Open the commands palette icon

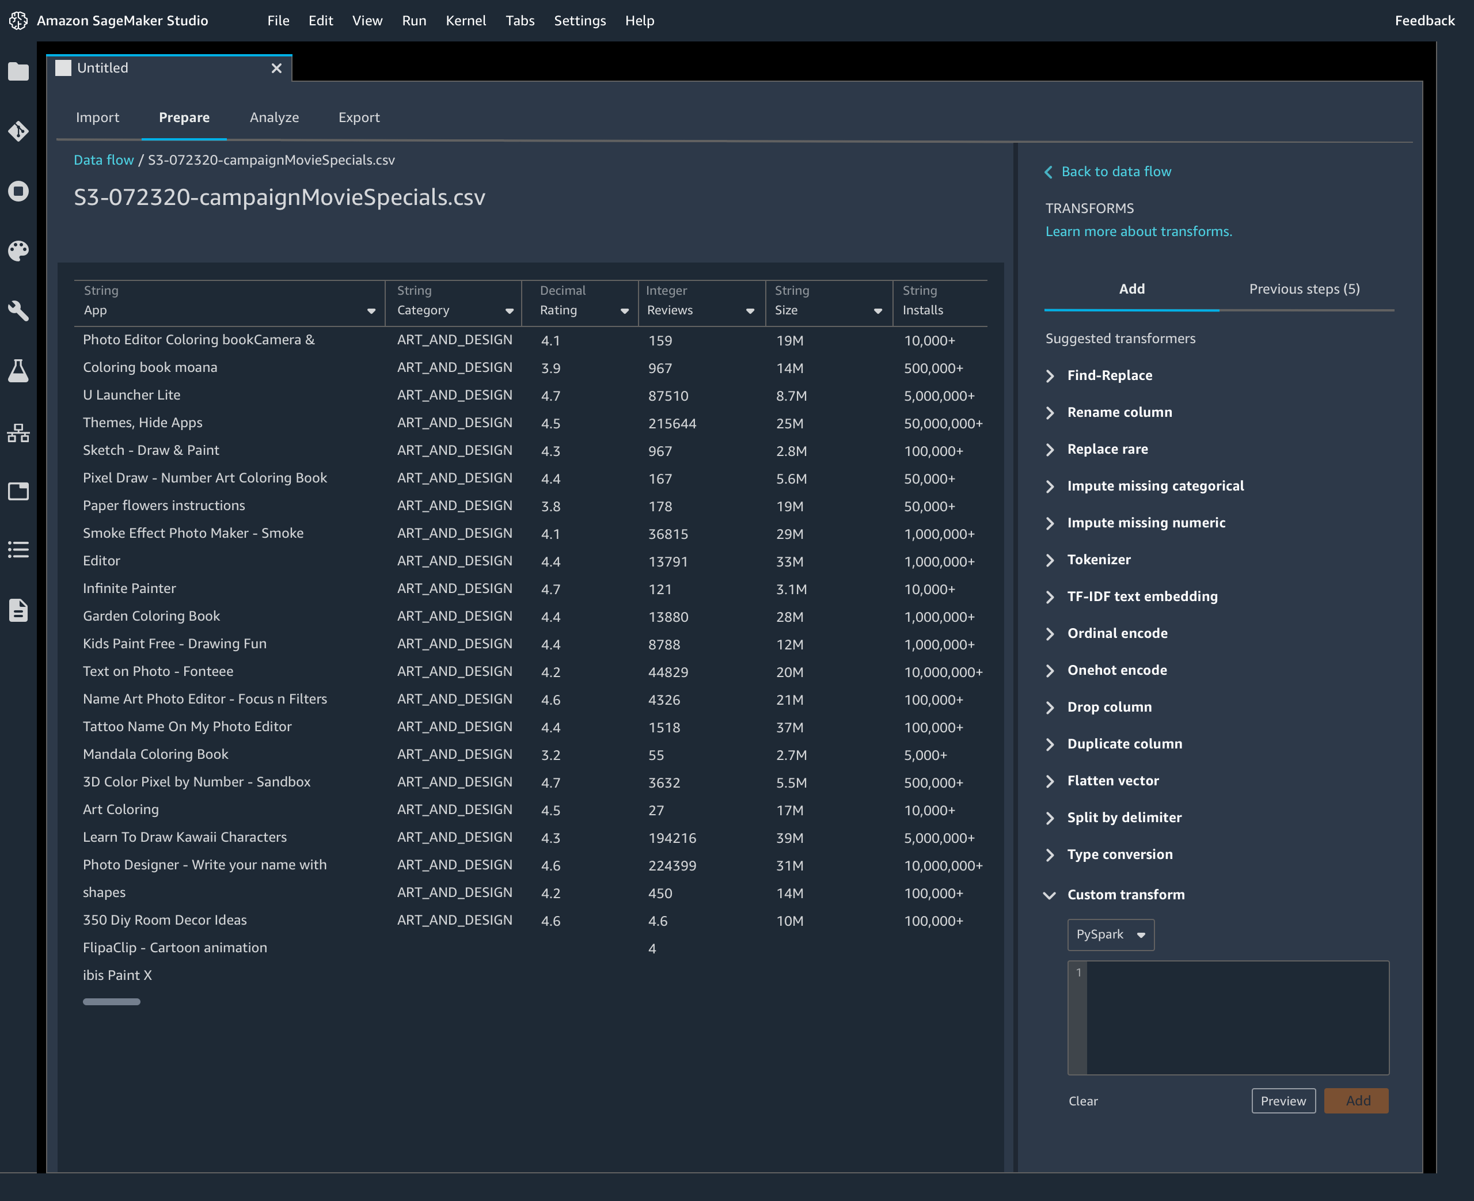18,251
